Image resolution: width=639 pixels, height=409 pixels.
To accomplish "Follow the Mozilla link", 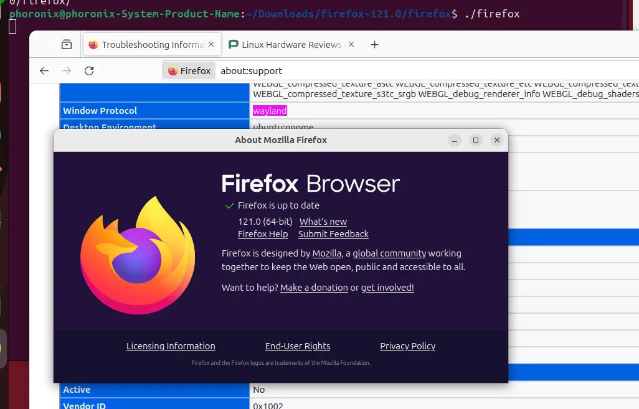I will click(327, 253).
